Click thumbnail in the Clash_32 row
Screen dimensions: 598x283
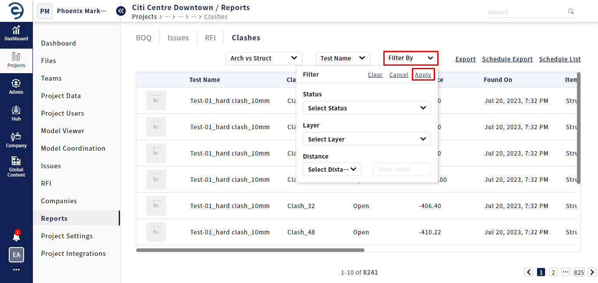[x=156, y=205]
